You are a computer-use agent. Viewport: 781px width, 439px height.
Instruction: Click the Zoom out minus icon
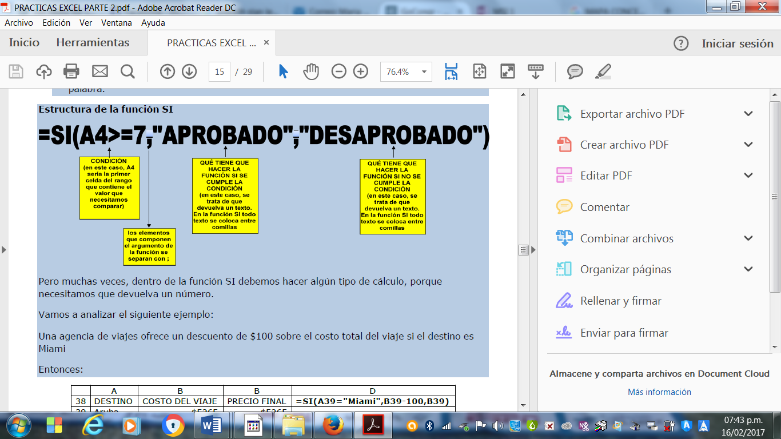point(339,71)
